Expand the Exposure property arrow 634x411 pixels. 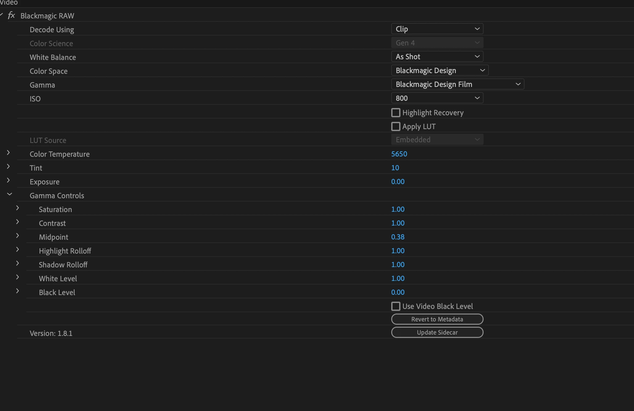(x=8, y=180)
